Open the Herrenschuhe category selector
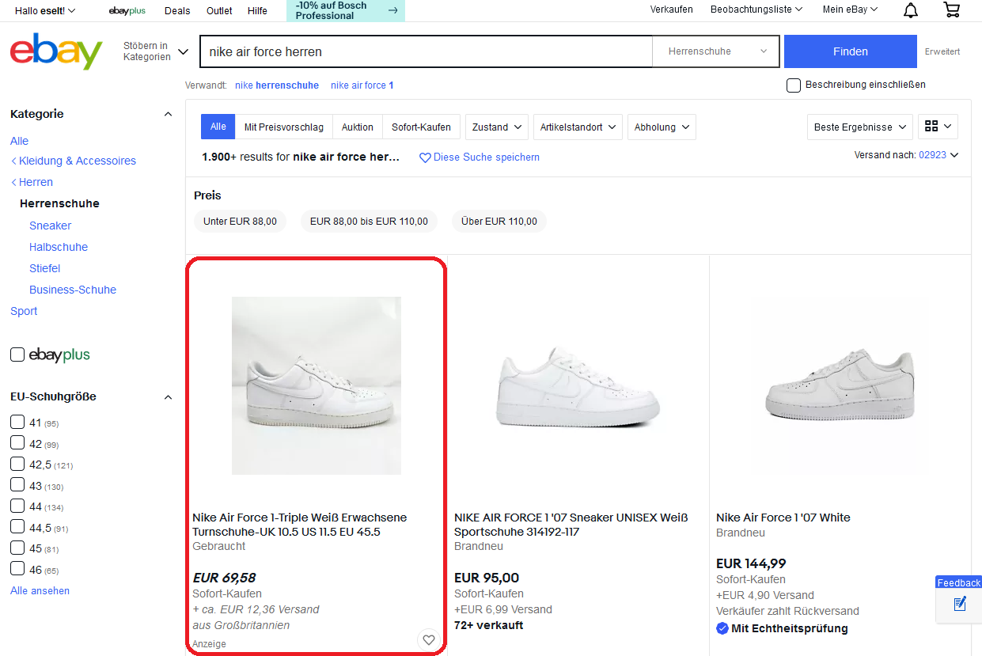 point(716,51)
